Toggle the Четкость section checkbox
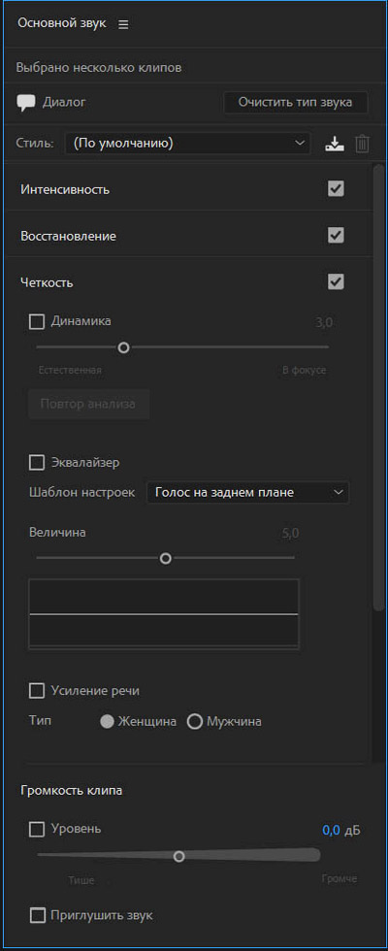Viewport: 388px width, 951px height. point(336,281)
